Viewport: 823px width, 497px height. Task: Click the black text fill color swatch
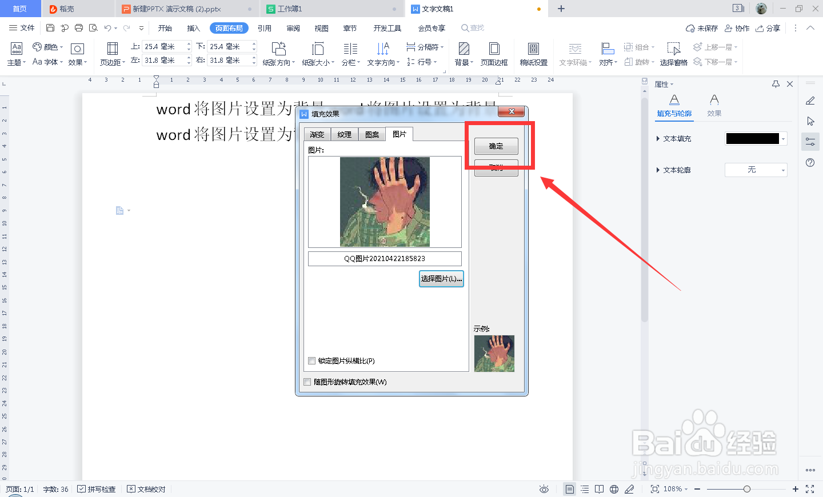[752, 139]
